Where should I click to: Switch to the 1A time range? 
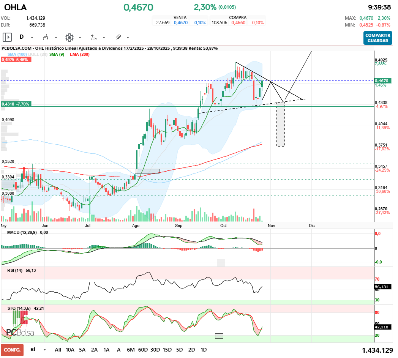point(106,350)
